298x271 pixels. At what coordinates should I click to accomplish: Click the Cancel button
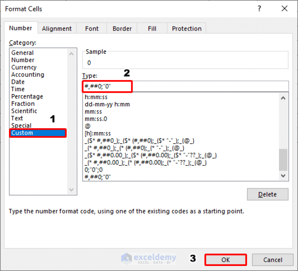pyautogui.click(x=272, y=260)
